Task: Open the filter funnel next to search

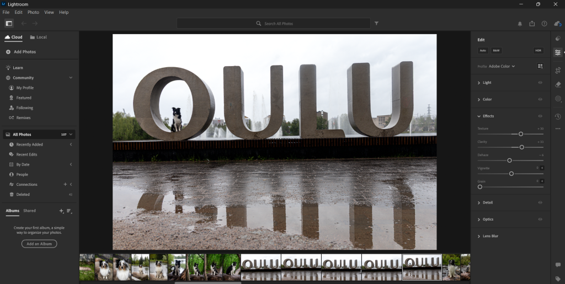Action: point(376,24)
